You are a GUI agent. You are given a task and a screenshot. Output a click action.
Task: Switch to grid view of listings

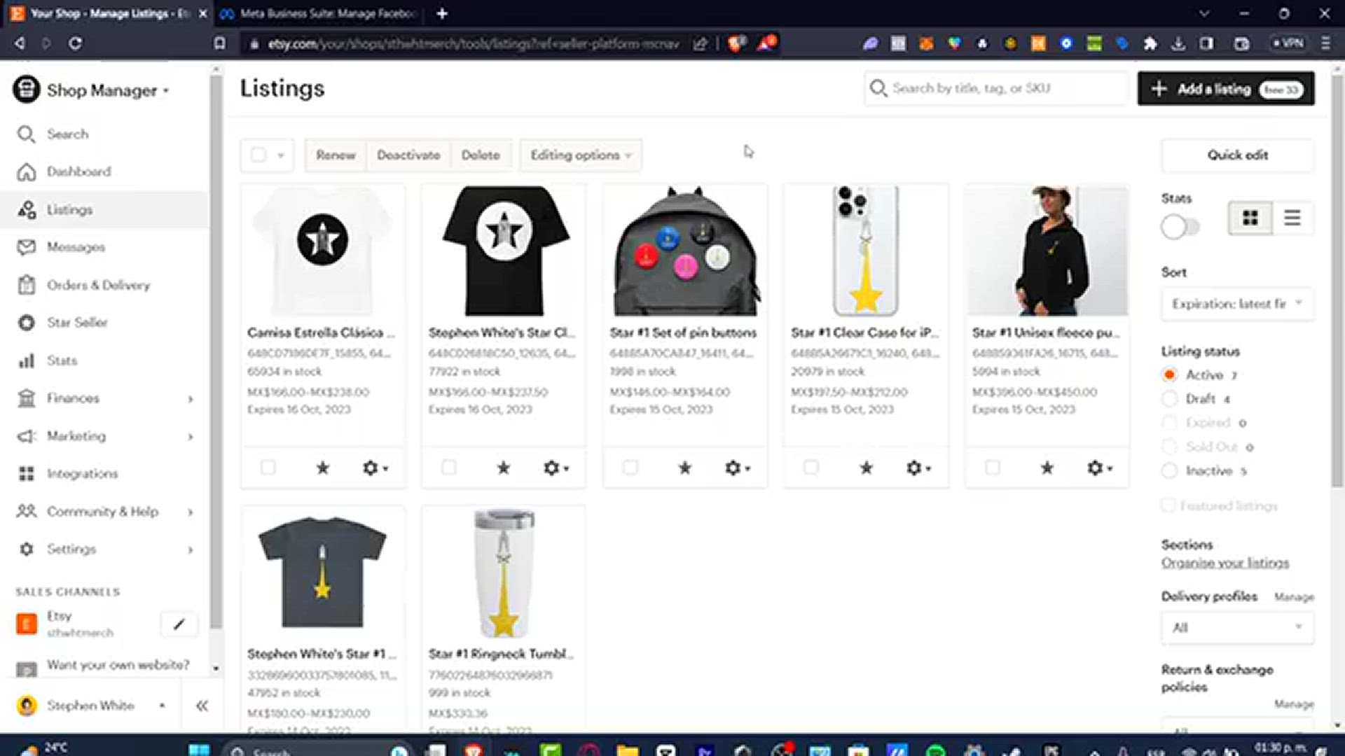pyautogui.click(x=1250, y=218)
